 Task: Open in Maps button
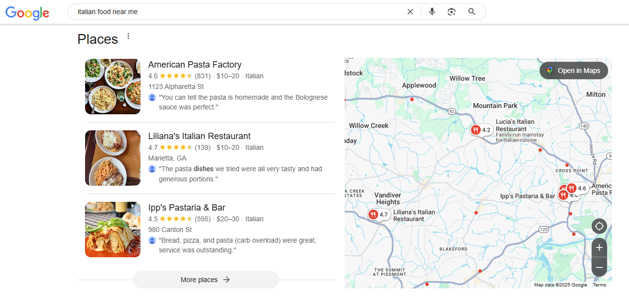574,71
